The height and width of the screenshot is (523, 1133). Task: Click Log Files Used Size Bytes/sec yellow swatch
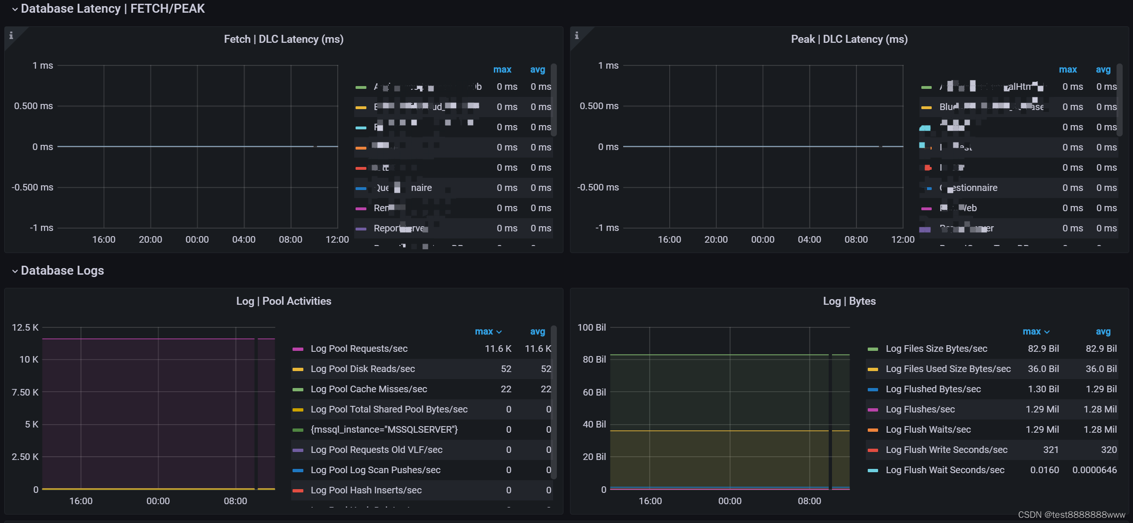(x=873, y=369)
